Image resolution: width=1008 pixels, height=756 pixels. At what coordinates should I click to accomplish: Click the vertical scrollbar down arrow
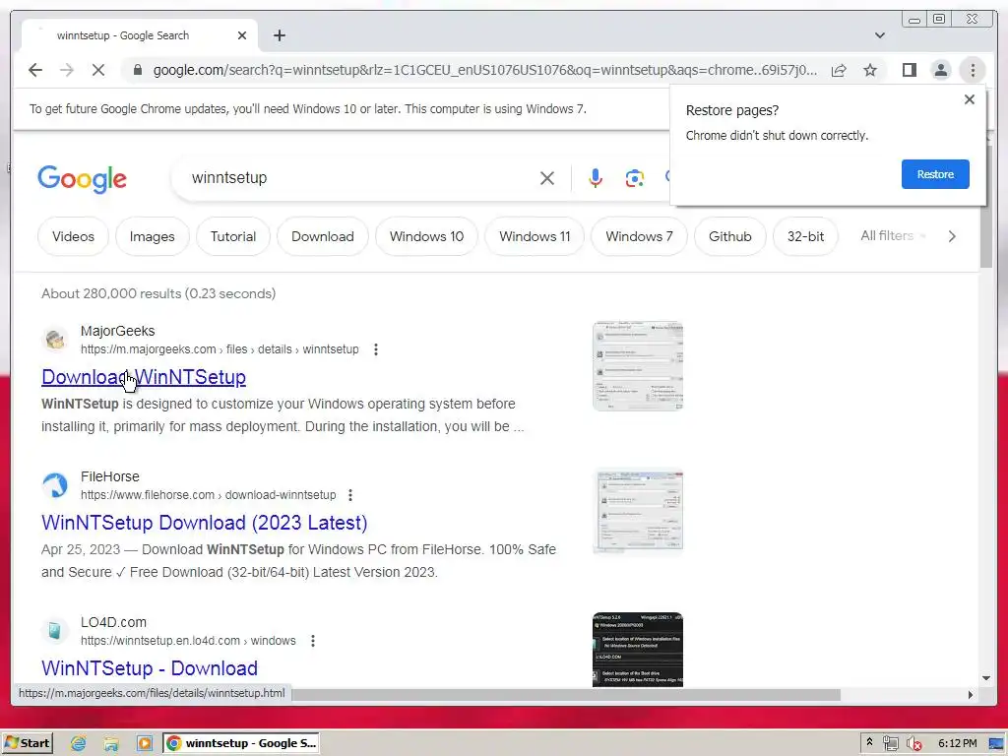click(986, 678)
